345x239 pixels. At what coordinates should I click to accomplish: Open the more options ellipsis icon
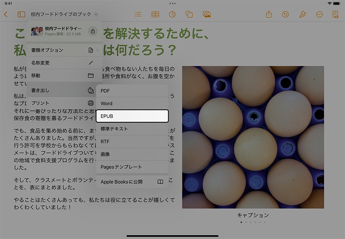coord(319,14)
